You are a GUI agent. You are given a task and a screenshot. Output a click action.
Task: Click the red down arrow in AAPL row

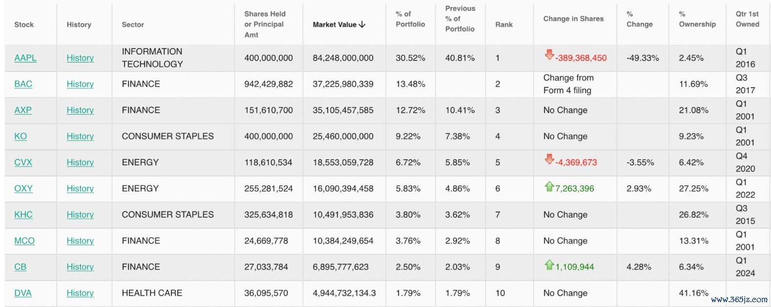click(549, 55)
